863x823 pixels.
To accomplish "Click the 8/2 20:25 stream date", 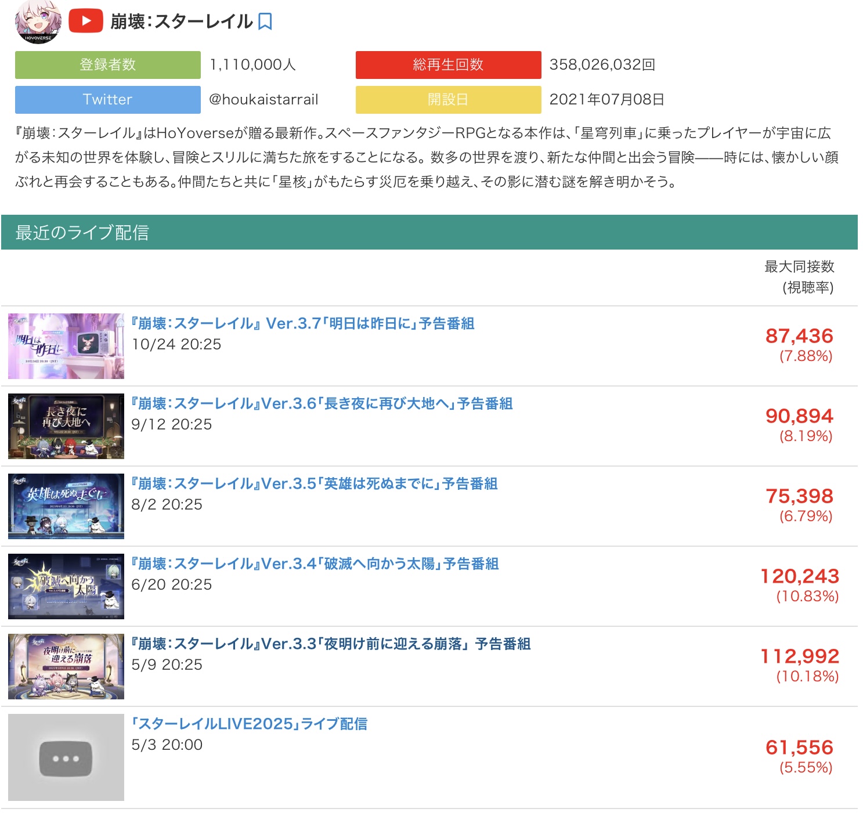I will [167, 504].
